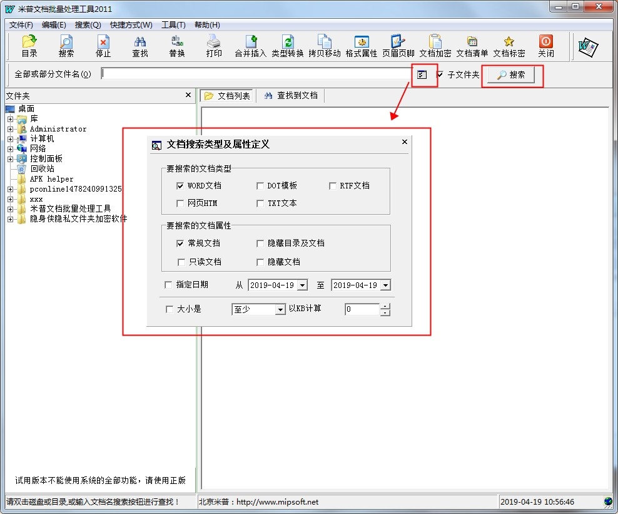The height and width of the screenshot is (514, 618).
Task: Enable the 隐藏文档 checkbox
Action: [x=260, y=262]
